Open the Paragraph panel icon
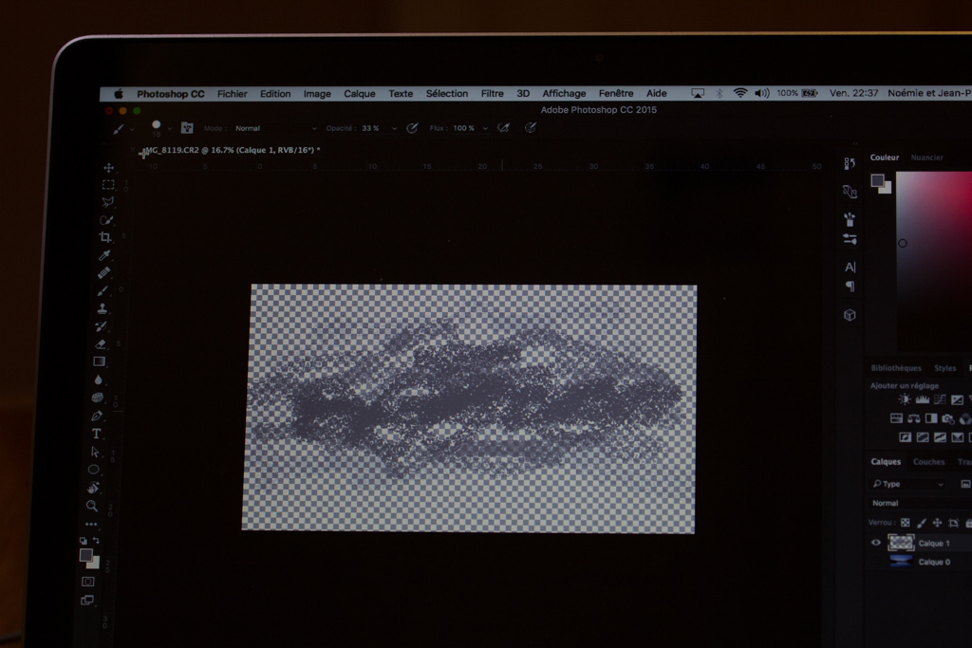This screenshot has height=648, width=972. pos(850,287)
